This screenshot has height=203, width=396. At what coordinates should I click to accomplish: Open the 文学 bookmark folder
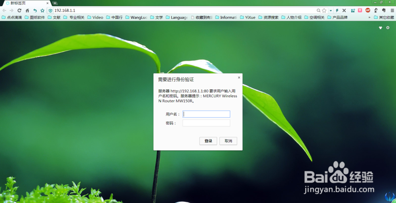pos(156,17)
